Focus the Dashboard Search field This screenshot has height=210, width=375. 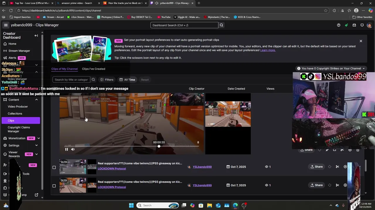tap(184, 25)
